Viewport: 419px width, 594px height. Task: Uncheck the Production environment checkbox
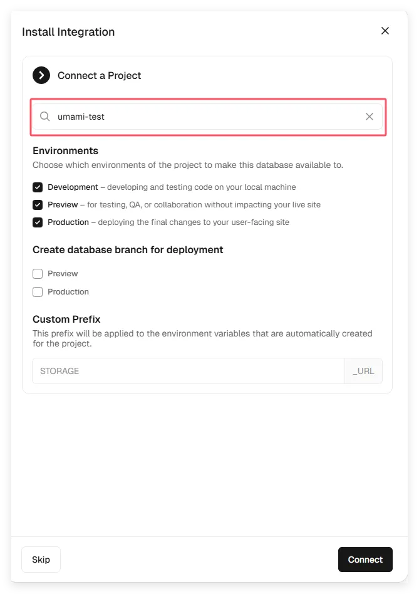coord(38,222)
